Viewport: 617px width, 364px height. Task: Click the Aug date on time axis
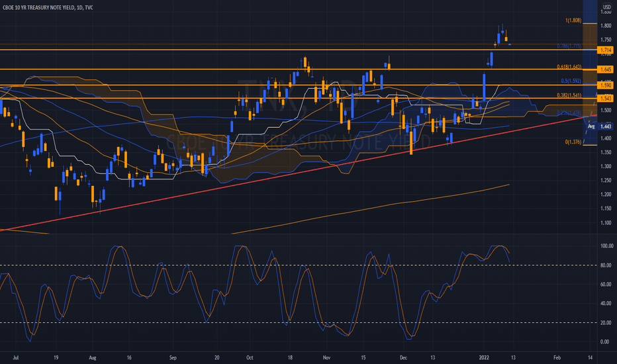(93, 357)
